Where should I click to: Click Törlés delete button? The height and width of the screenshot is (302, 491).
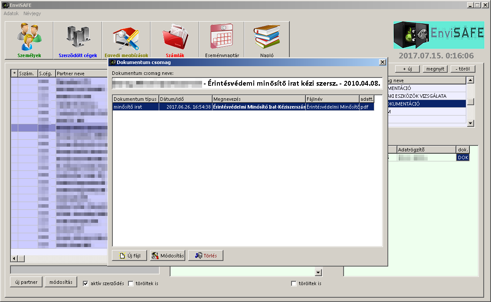pos(206,256)
